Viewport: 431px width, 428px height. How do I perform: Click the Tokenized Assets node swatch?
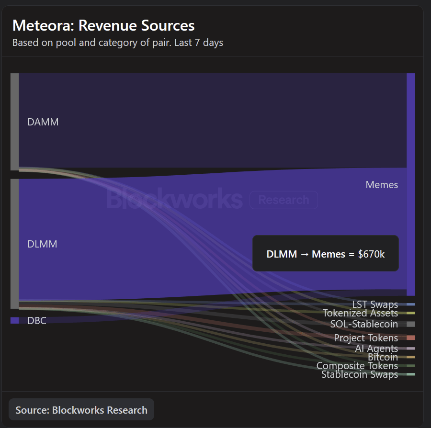[x=411, y=313]
